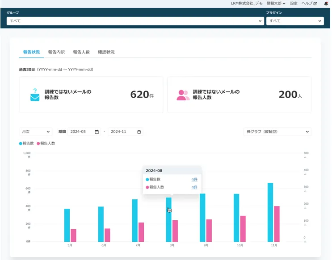Open calendar picker for start date 2024-05
Viewport: 332px width, 260px height.
pos(97,132)
